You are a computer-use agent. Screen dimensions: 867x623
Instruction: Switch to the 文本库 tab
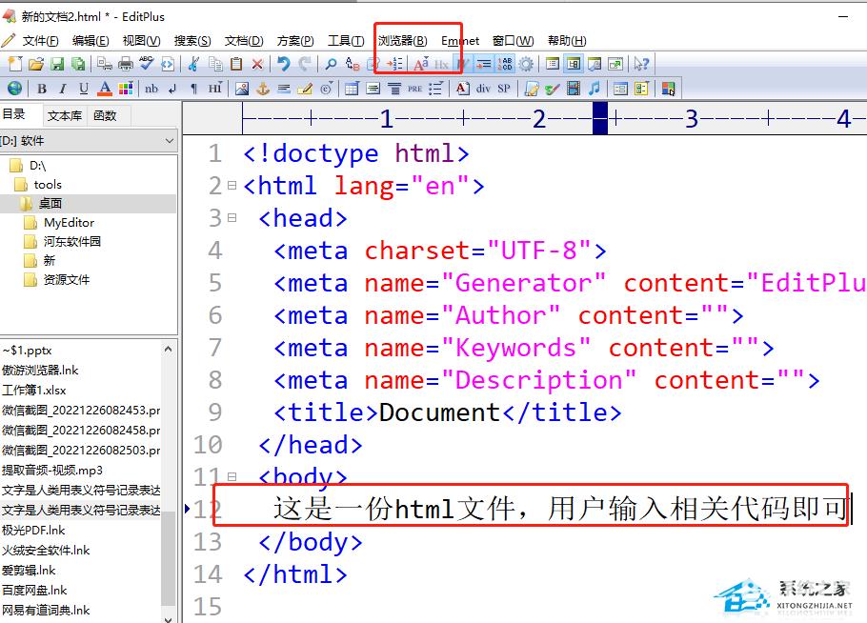[65, 115]
